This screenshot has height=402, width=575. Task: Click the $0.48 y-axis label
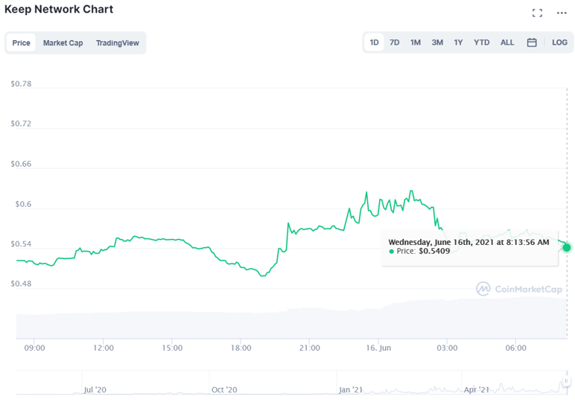[x=21, y=284]
